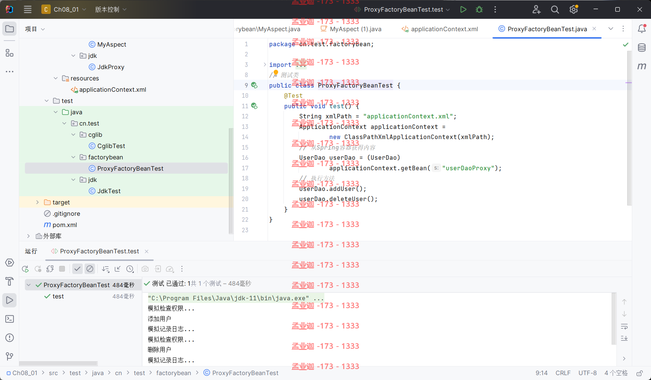Toggle read-only lock in status bar
This screenshot has height=380, width=651.
tap(639, 373)
